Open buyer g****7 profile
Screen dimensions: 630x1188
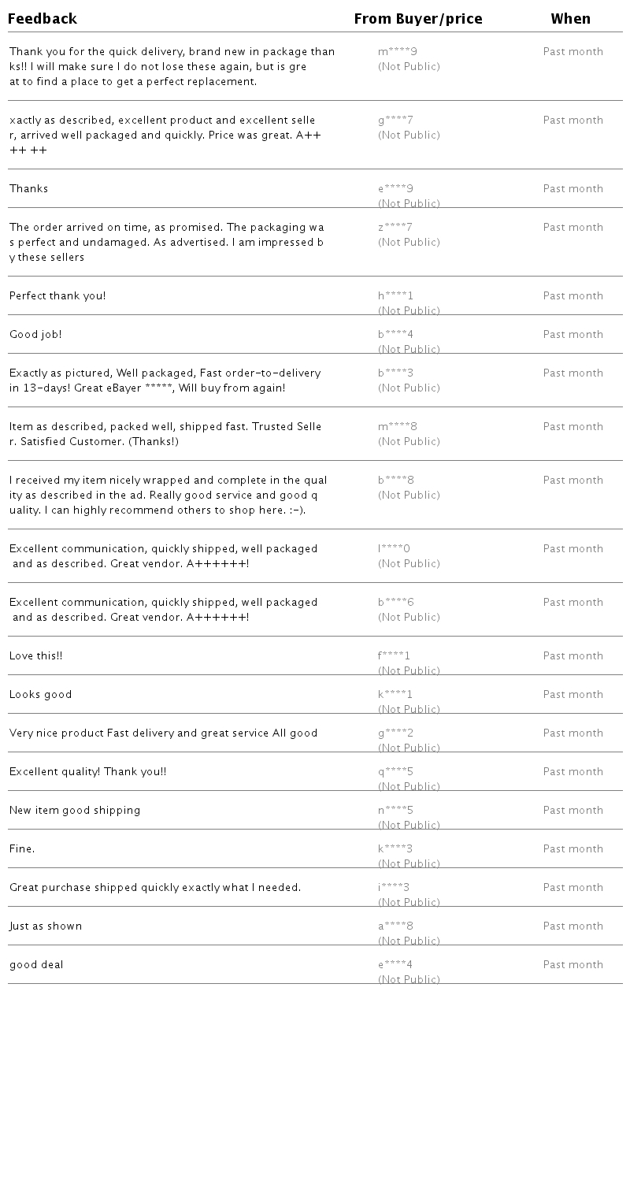[395, 121]
